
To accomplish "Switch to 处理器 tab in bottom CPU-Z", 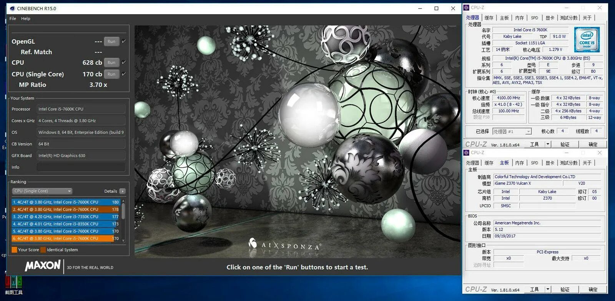I will point(473,163).
